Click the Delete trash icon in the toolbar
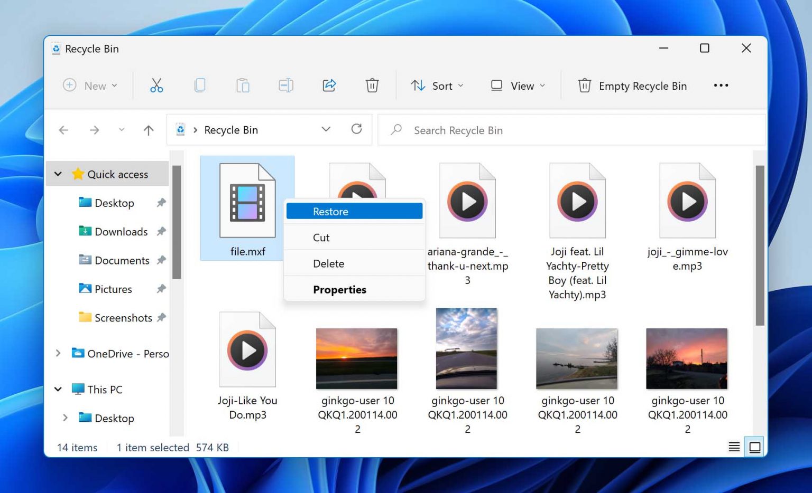 click(x=372, y=85)
